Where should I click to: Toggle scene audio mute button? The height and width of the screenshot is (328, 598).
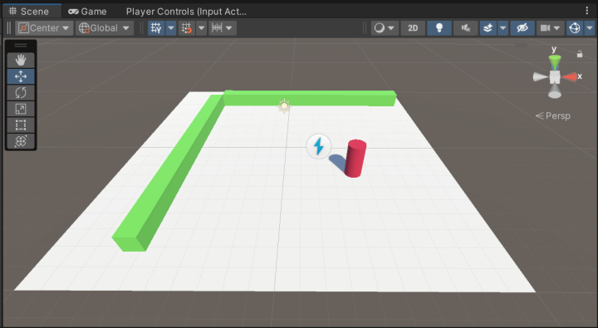click(465, 28)
